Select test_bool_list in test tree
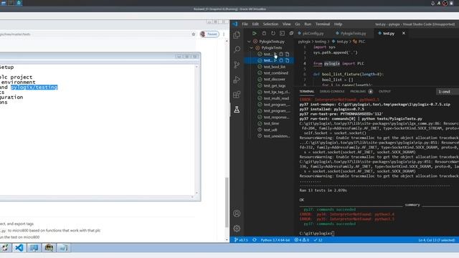This screenshot has height=258, width=459. (x=274, y=67)
